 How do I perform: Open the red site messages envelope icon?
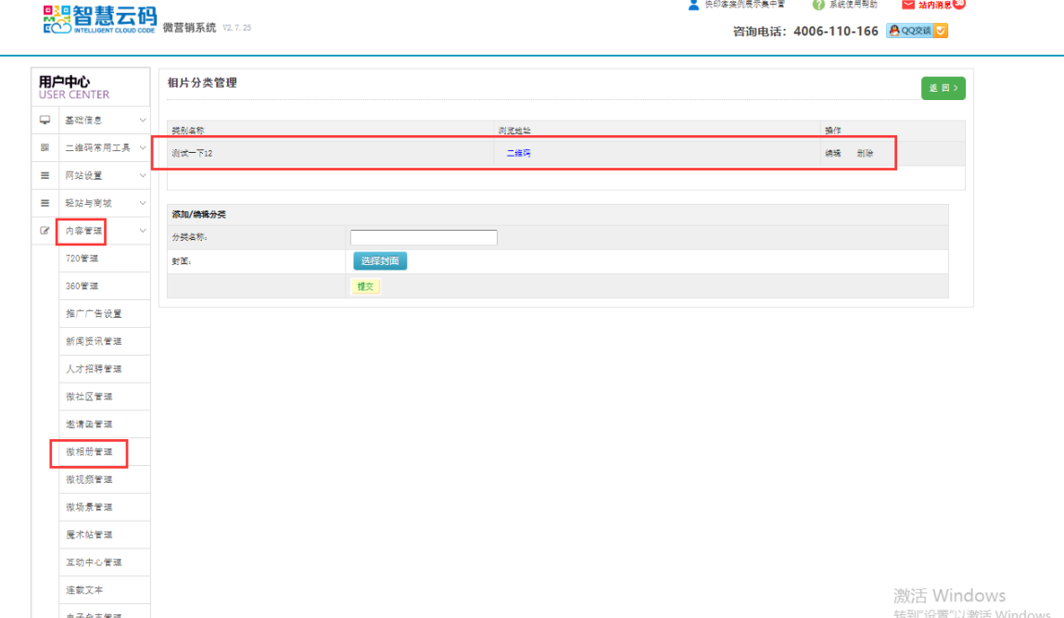(908, 5)
